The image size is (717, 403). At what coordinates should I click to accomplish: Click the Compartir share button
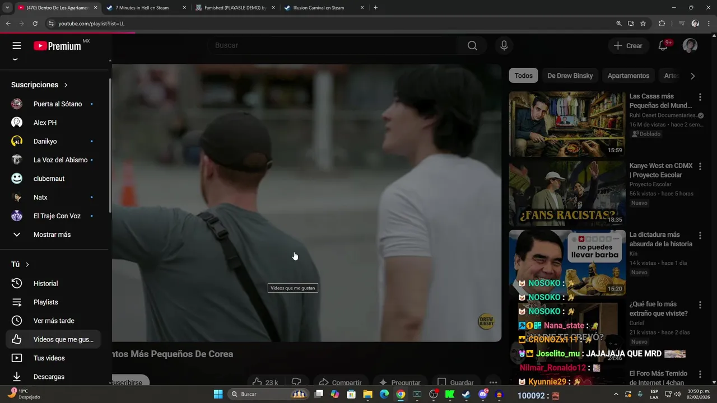[x=340, y=382]
